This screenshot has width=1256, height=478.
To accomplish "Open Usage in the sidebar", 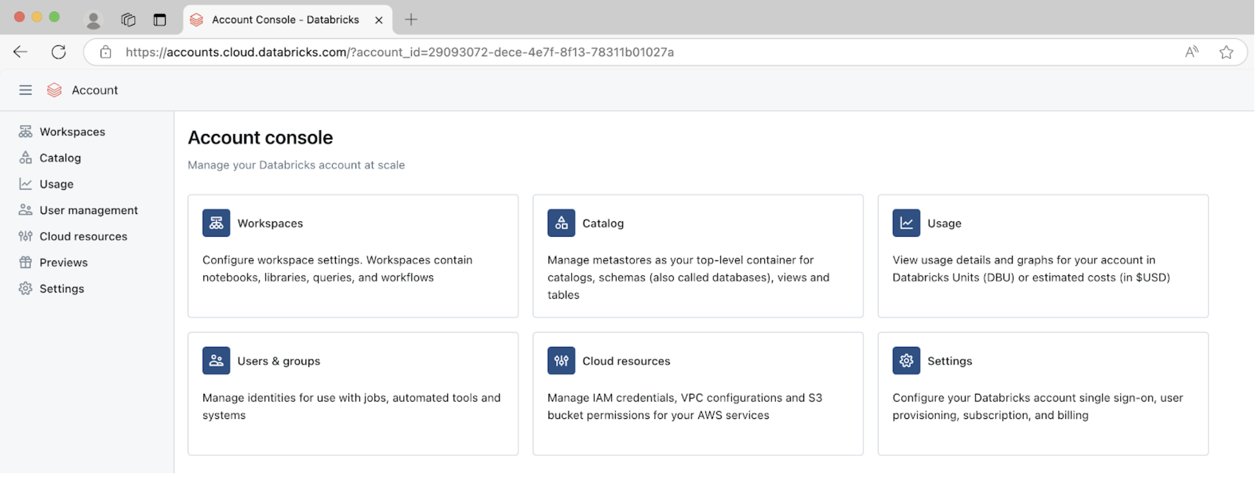I will point(56,184).
